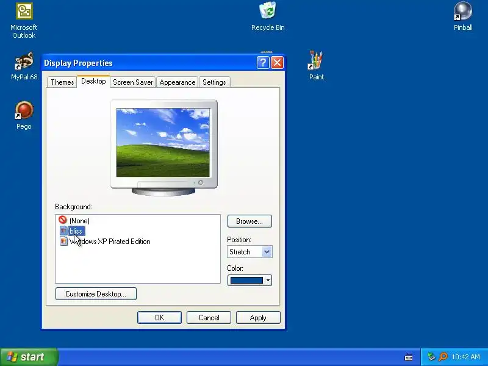The height and width of the screenshot is (366, 488).
Task: Click the no-symbol icon beside (None)
Action: click(x=63, y=220)
